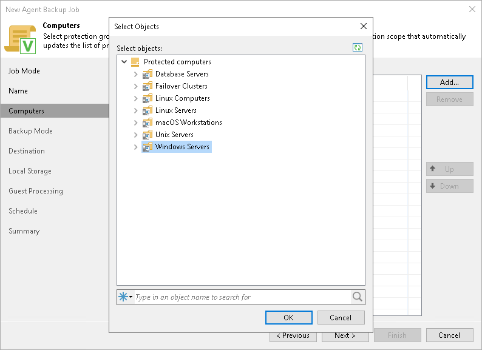Close the New Agent Backup Job window
This screenshot has width=482, height=350.
coord(472,9)
